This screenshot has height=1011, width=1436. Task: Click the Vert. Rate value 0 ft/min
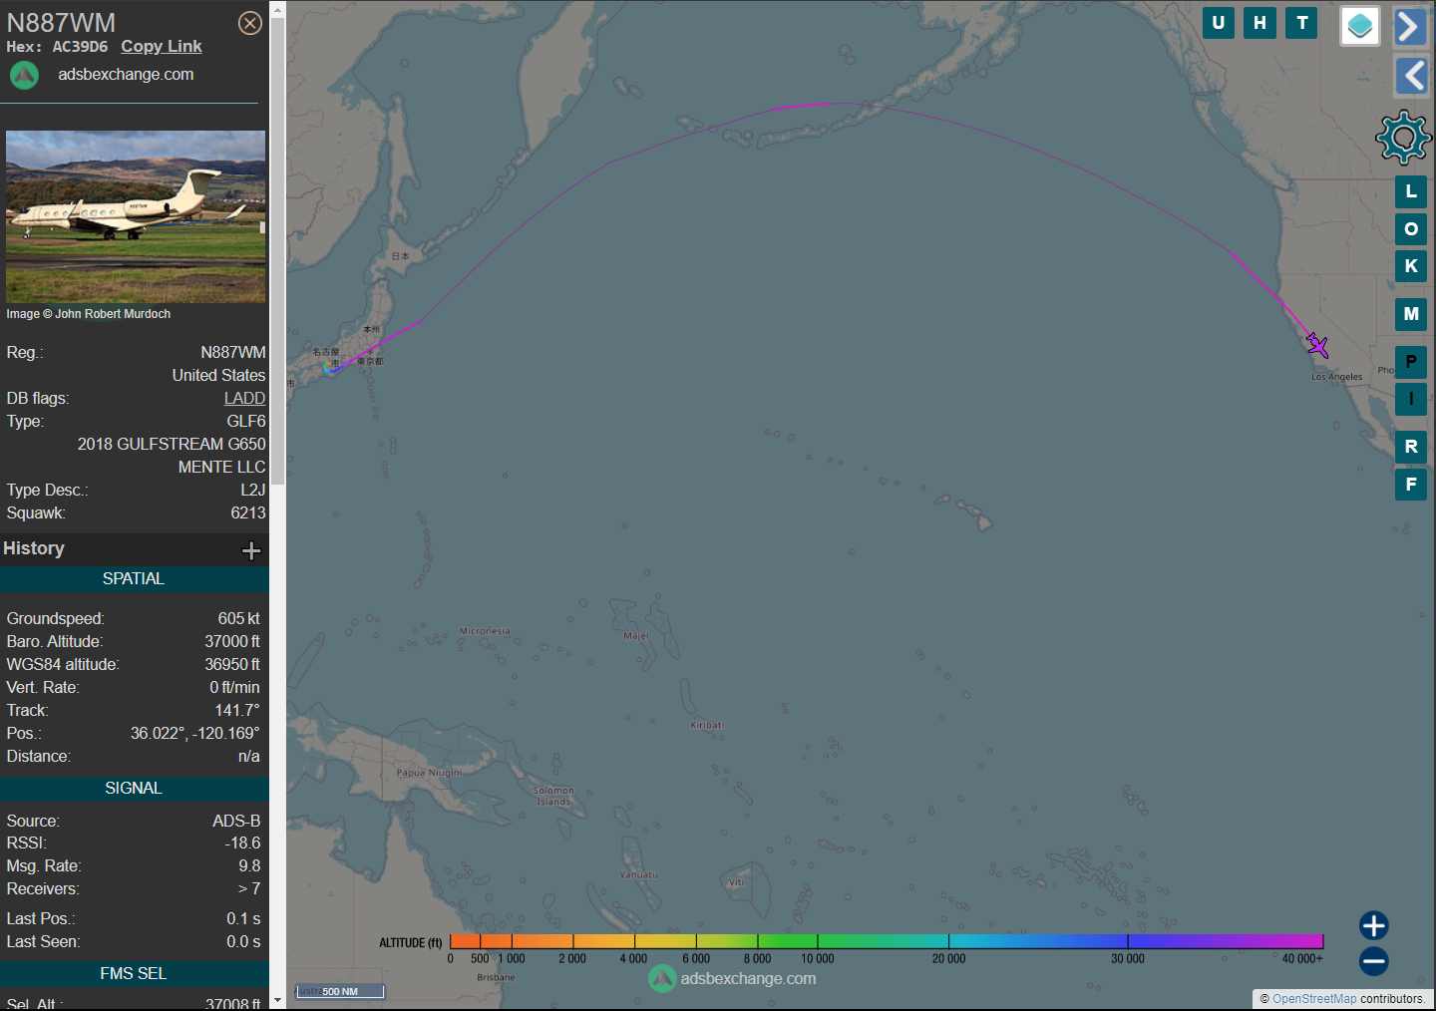tap(234, 688)
